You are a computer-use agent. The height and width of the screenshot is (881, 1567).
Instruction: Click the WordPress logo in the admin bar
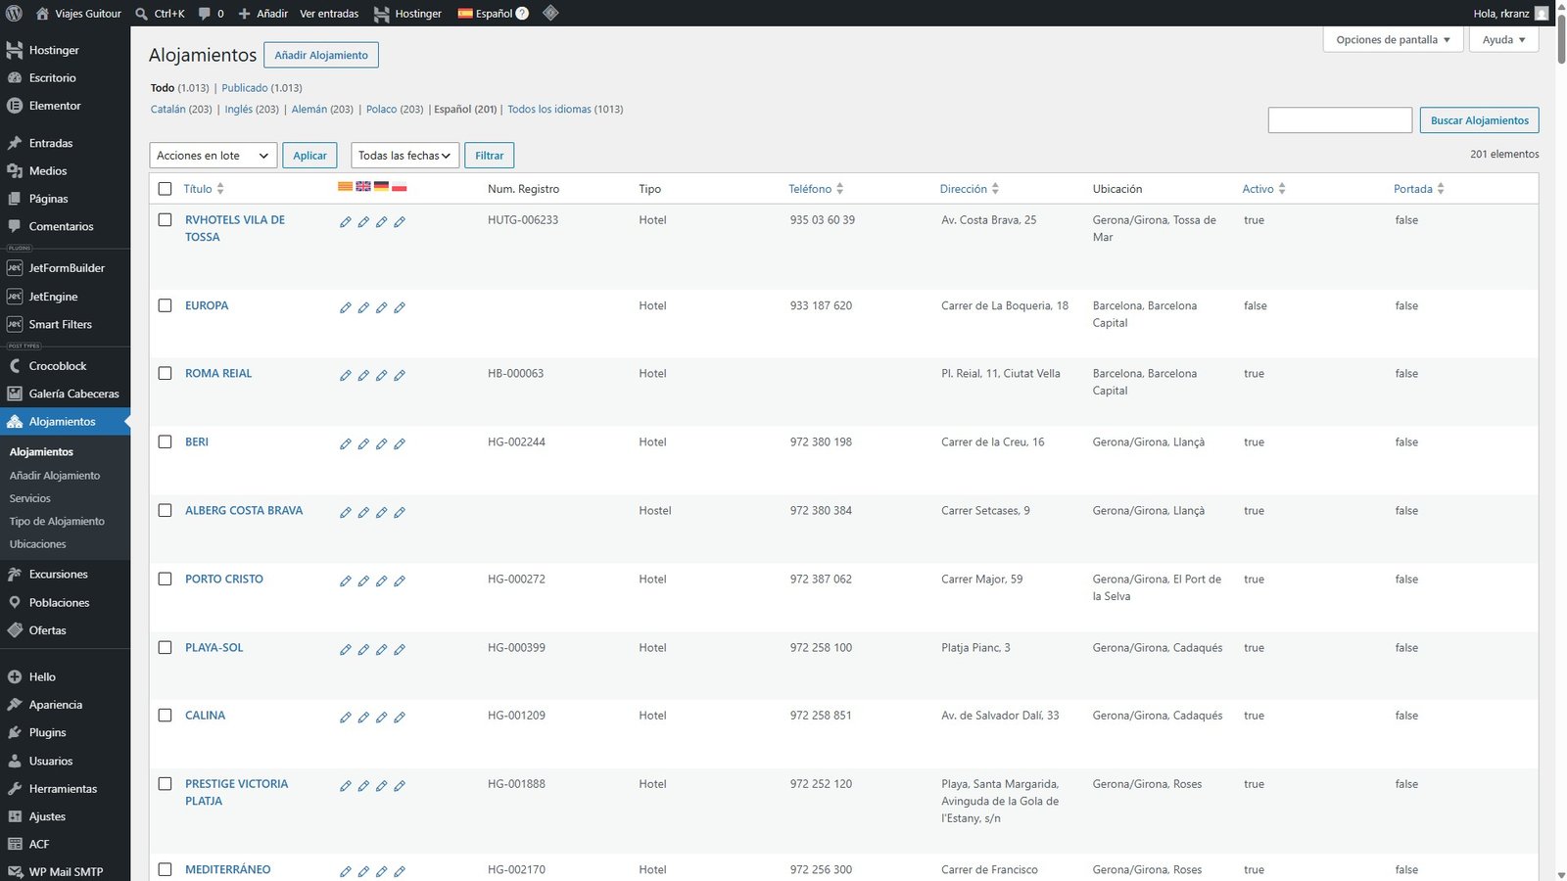click(x=14, y=14)
